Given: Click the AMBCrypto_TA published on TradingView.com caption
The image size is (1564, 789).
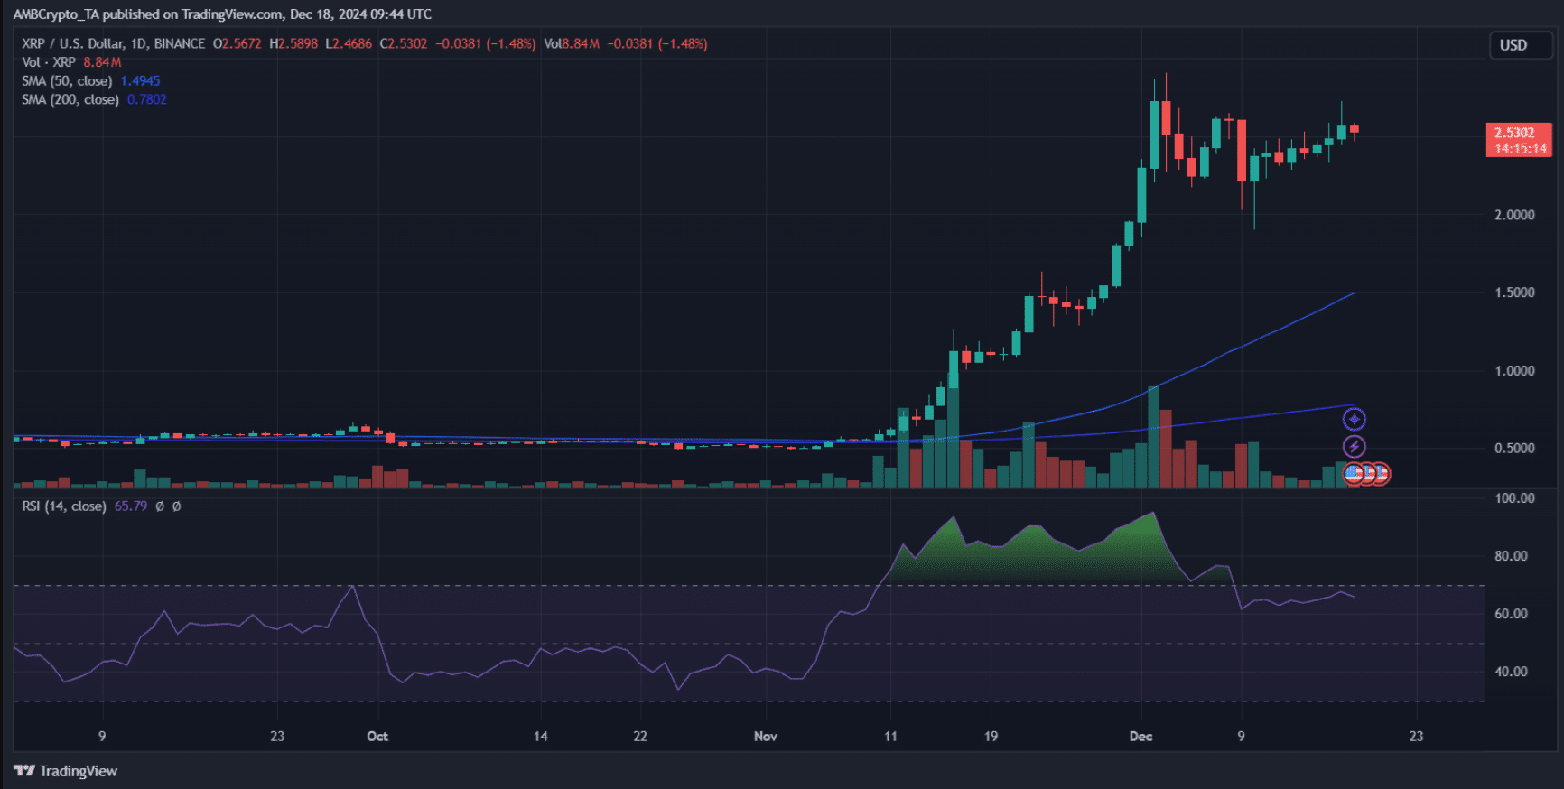Looking at the screenshot, I should tap(222, 14).
